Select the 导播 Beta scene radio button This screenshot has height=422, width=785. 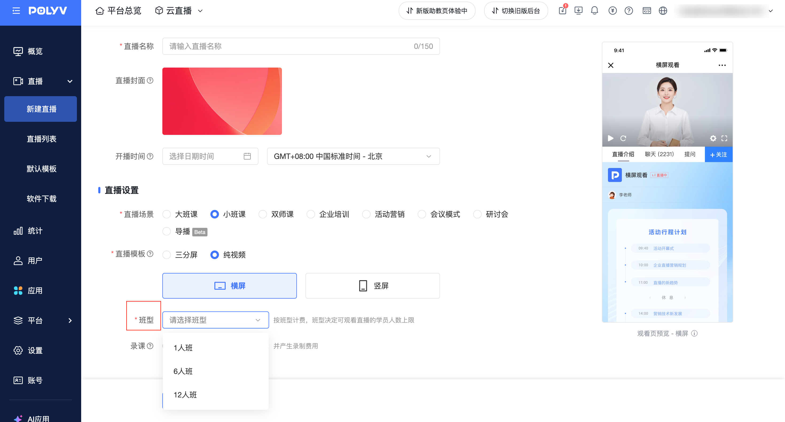tap(167, 231)
